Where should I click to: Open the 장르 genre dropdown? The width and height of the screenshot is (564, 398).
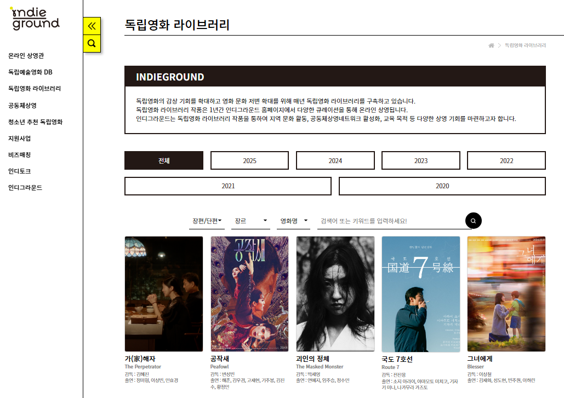coord(250,221)
